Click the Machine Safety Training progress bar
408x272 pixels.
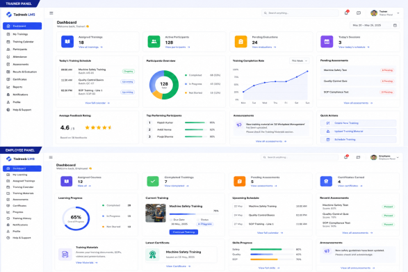point(194,214)
